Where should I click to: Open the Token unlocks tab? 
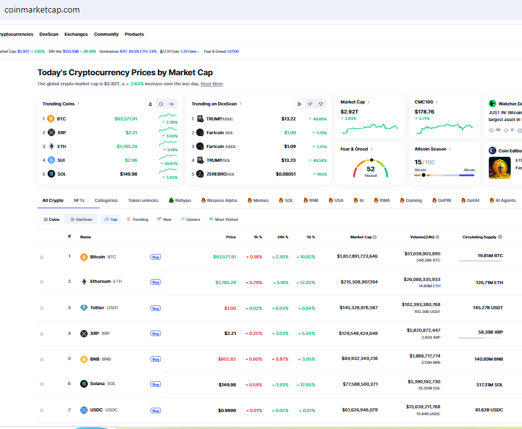click(143, 201)
